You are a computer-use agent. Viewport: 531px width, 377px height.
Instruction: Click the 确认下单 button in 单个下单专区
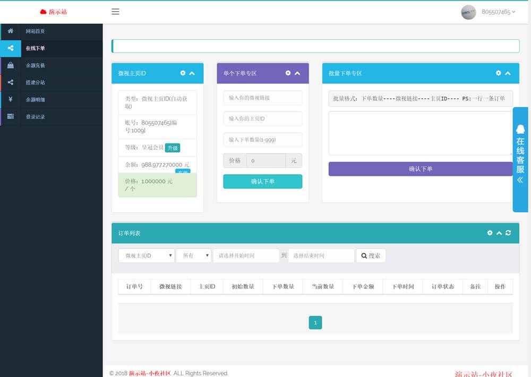262,181
